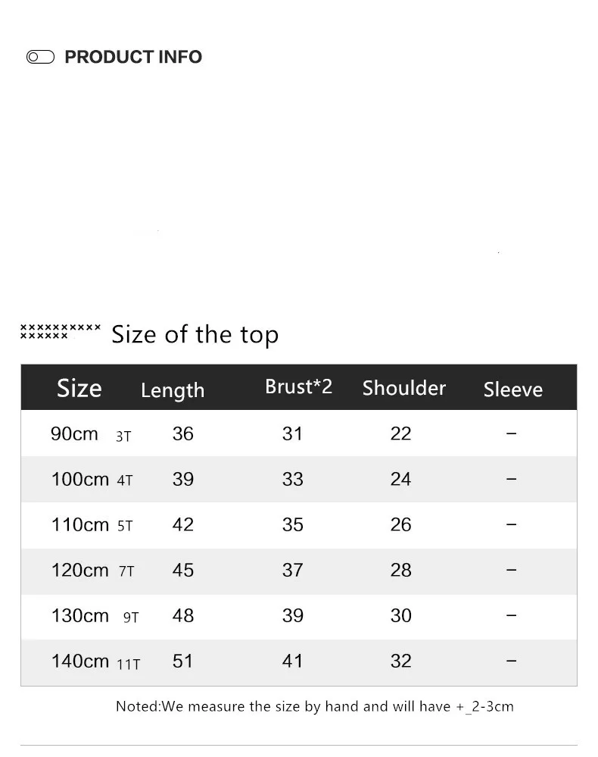This screenshot has width=598, height=757.
Task: Select the 140cm 11T size row
Action: (x=299, y=662)
